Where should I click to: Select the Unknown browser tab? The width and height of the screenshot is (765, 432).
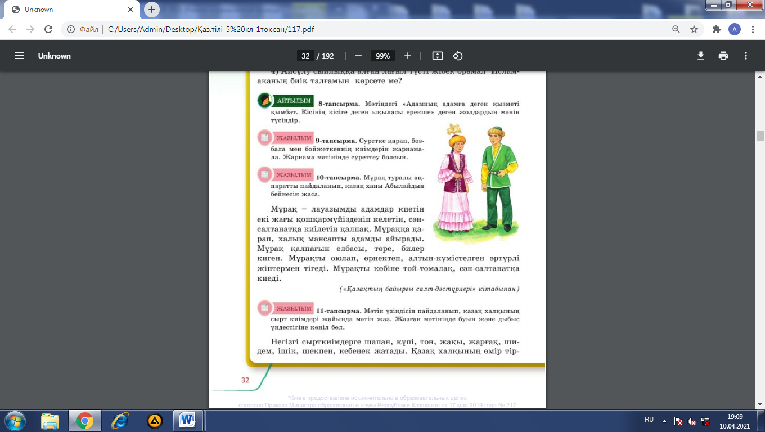71,10
